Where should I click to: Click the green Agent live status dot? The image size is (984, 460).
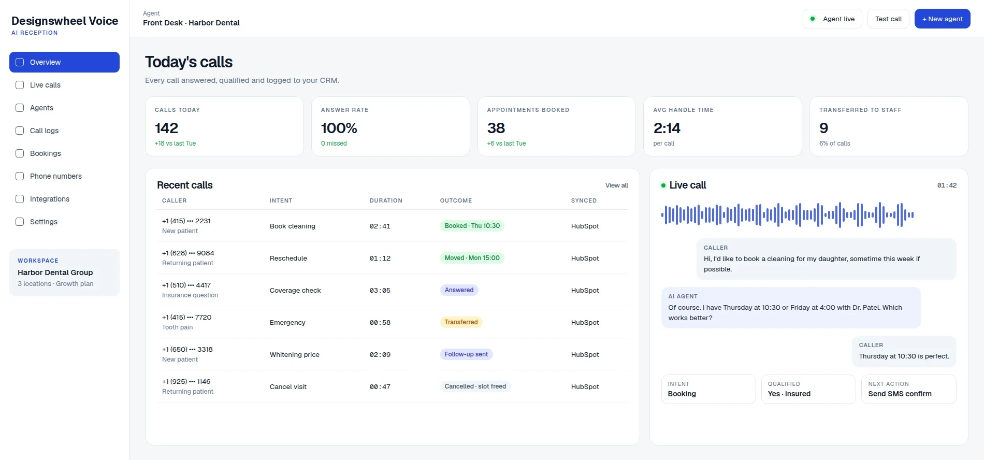click(x=813, y=19)
